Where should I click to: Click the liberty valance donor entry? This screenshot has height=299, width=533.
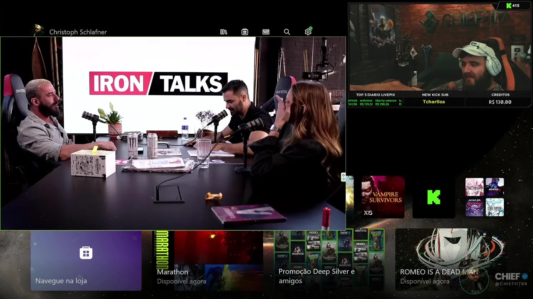pos(386,102)
